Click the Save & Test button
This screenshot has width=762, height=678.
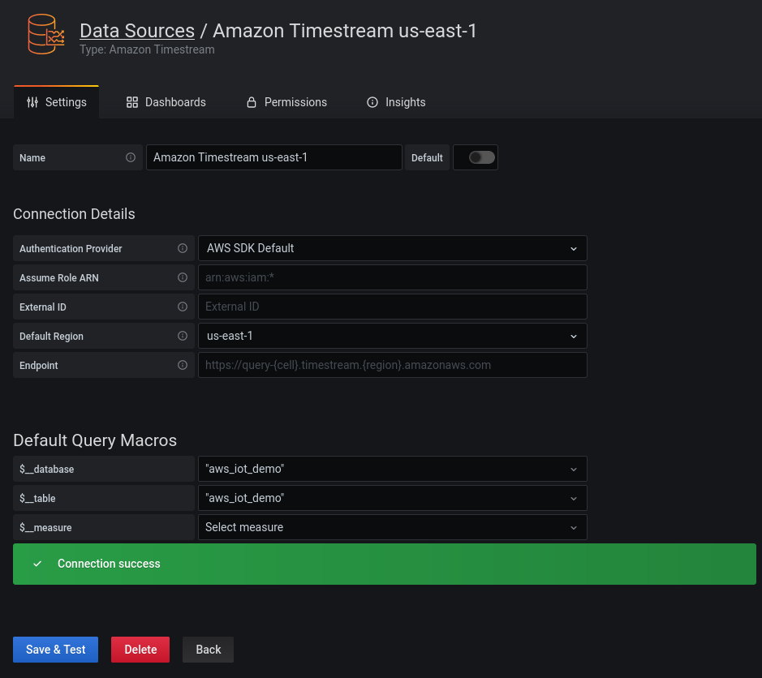coord(55,650)
